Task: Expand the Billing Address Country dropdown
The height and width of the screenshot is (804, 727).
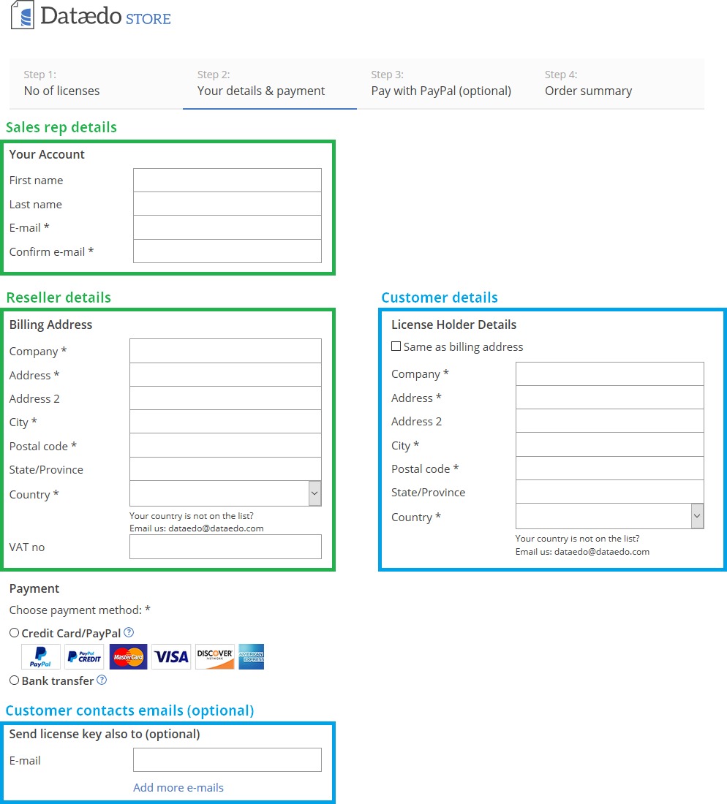Action: [314, 494]
